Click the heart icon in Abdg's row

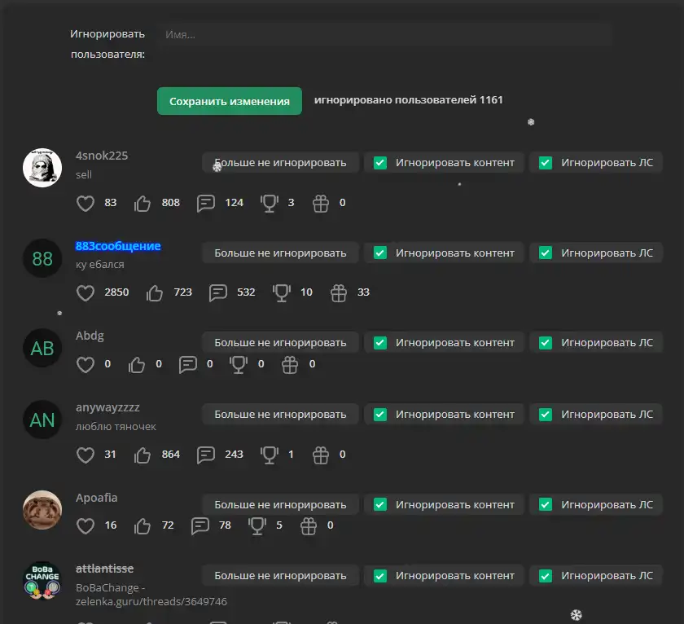point(85,365)
